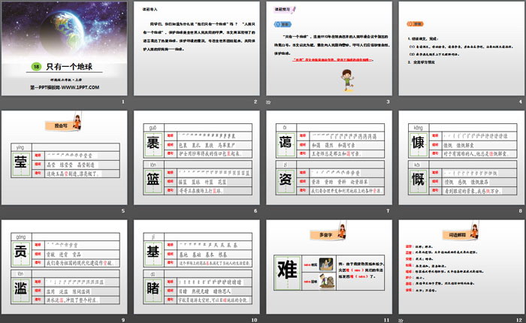526x323 pixels.
Task: Click slide number label 12
Action: click(519, 320)
